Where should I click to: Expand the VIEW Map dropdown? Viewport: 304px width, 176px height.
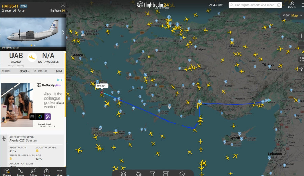293,15
